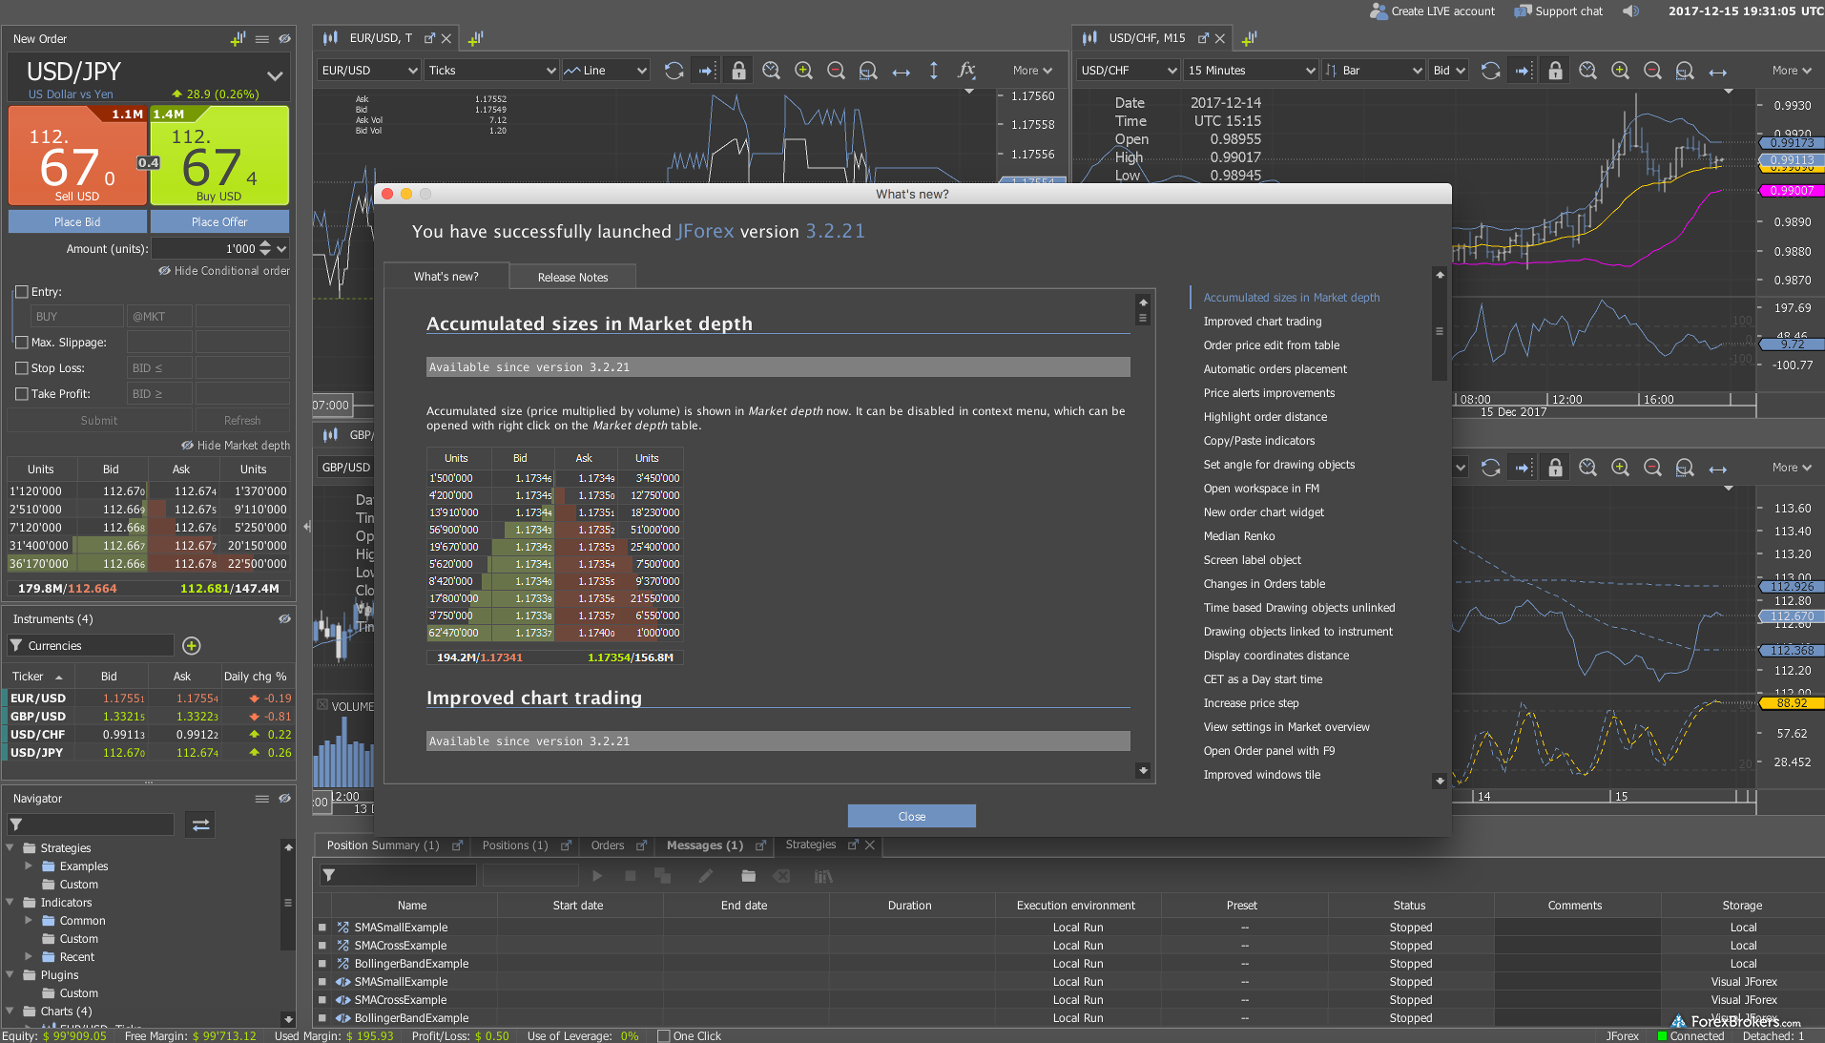Open the Amount units dropdown arrow
This screenshot has width=1825, height=1043.
[x=281, y=249]
